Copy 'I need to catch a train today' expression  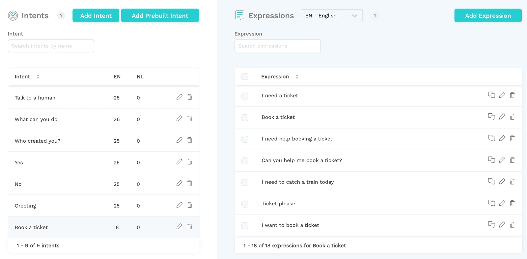point(491,182)
